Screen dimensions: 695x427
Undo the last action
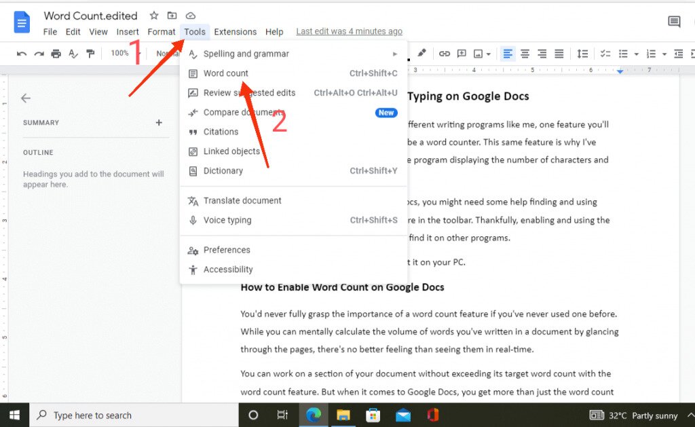(x=20, y=53)
